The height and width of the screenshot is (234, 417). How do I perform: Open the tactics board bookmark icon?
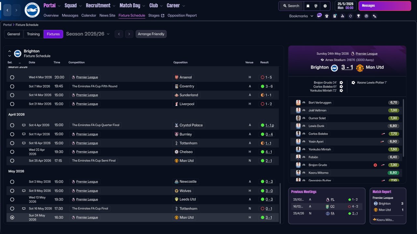335,16
